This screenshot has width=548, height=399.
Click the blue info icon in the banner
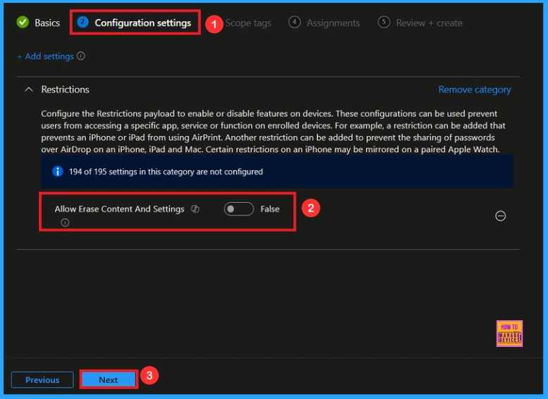tap(58, 172)
